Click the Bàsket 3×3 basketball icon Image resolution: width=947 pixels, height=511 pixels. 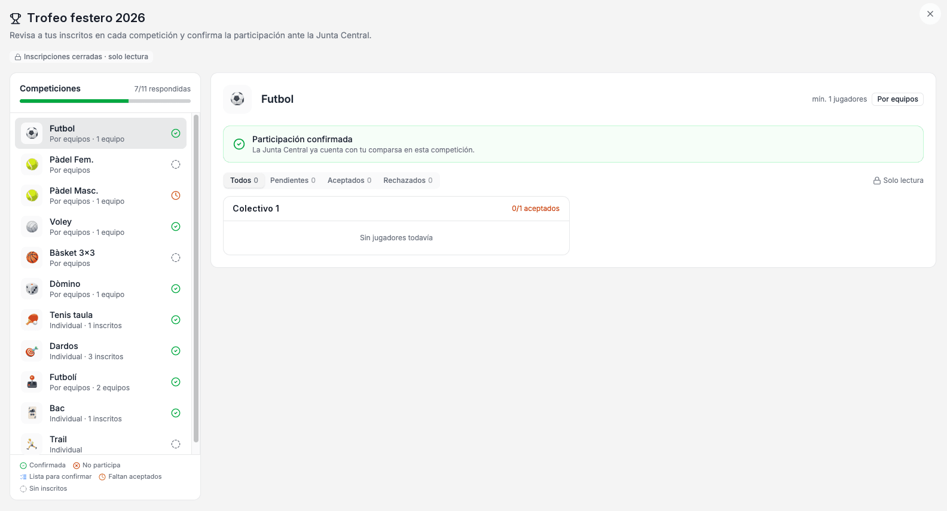pyautogui.click(x=32, y=258)
